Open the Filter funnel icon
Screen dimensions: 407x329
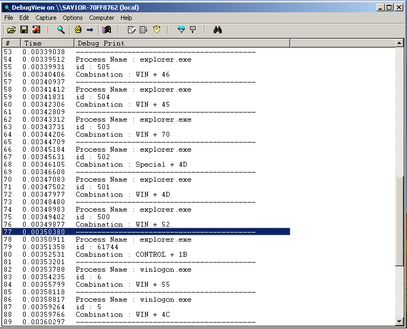click(181, 30)
